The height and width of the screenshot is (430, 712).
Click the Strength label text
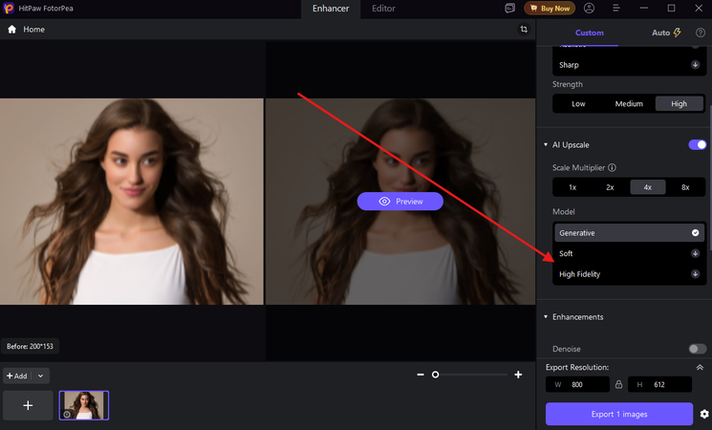click(x=567, y=84)
